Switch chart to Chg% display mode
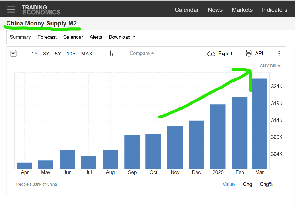295x207 pixels. pyautogui.click(x=266, y=184)
